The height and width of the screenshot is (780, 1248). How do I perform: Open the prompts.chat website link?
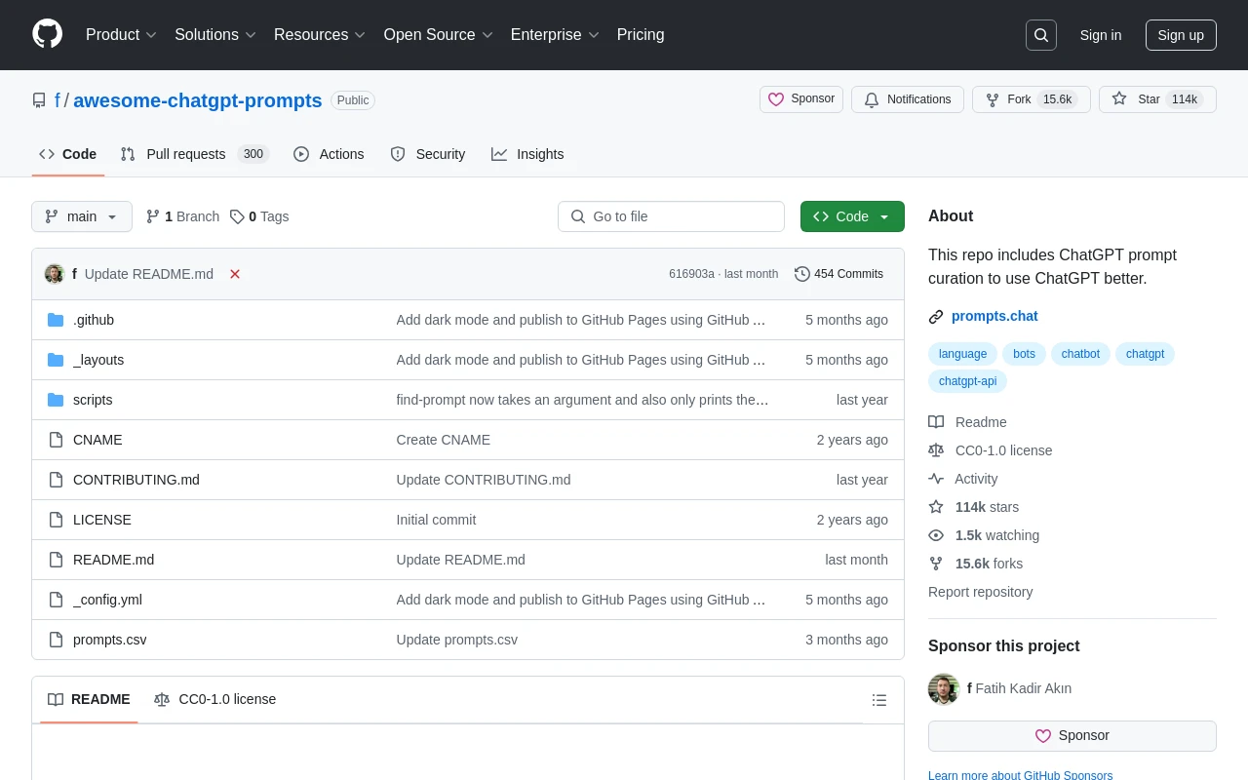point(994,316)
